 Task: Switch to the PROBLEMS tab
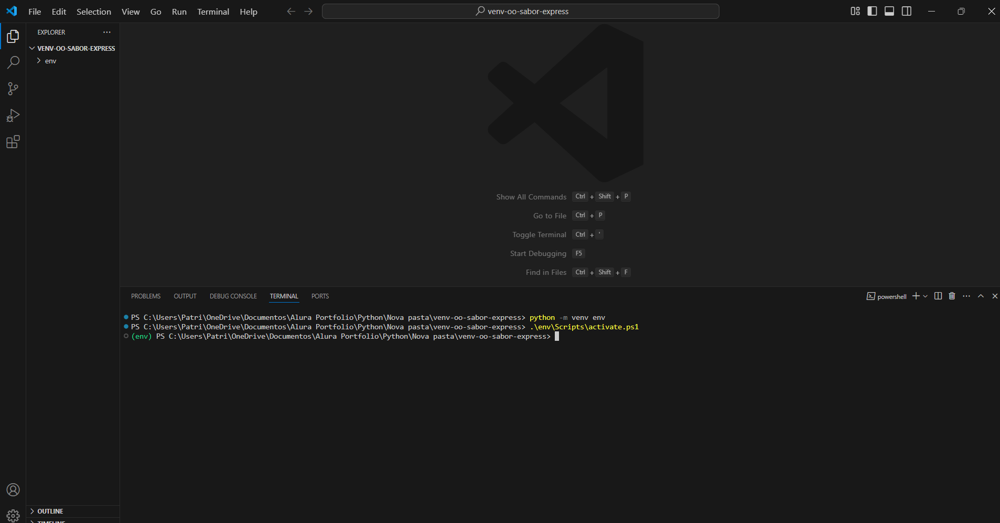coord(146,296)
